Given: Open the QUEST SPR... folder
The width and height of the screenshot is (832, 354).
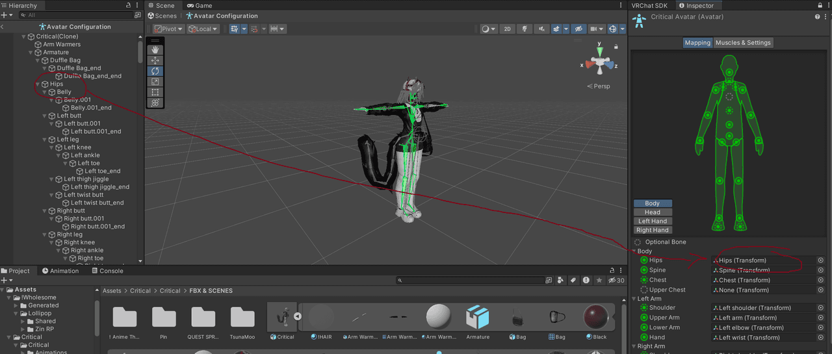Looking at the screenshot, I should (203, 321).
